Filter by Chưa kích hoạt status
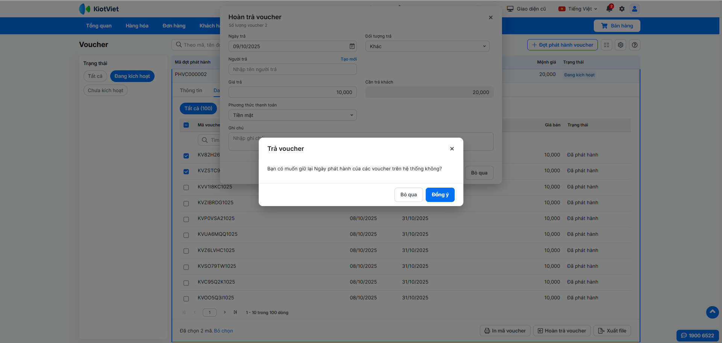 coord(106,90)
